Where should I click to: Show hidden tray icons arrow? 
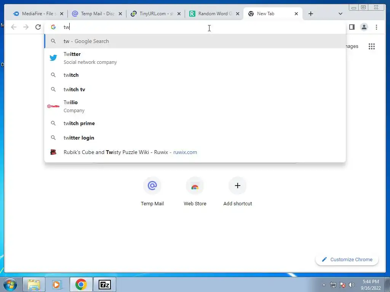click(x=324, y=285)
